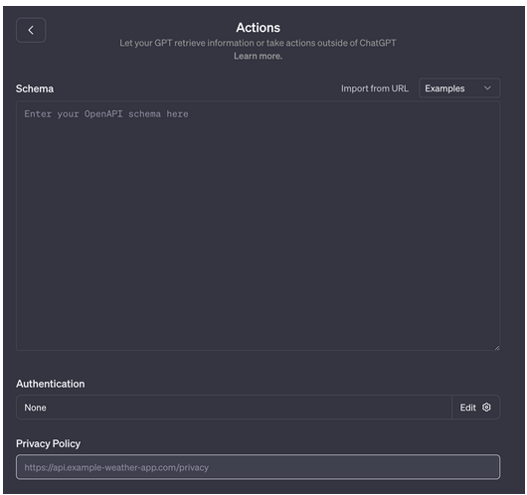527x495 pixels.
Task: Click the down arrow in the Examples box
Action: (487, 88)
